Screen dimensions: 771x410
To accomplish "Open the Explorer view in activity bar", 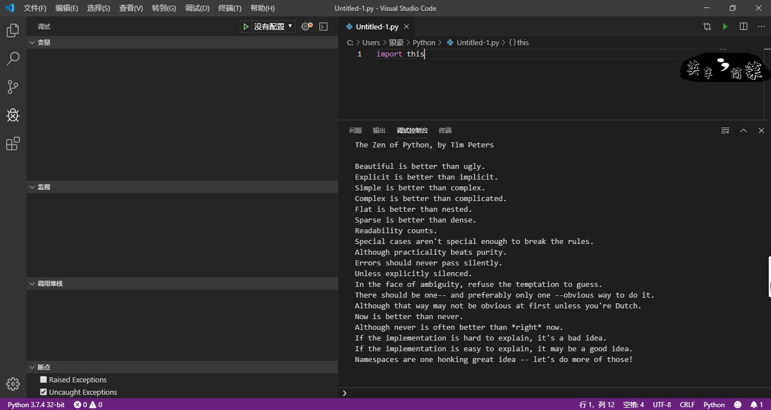I will [12, 30].
